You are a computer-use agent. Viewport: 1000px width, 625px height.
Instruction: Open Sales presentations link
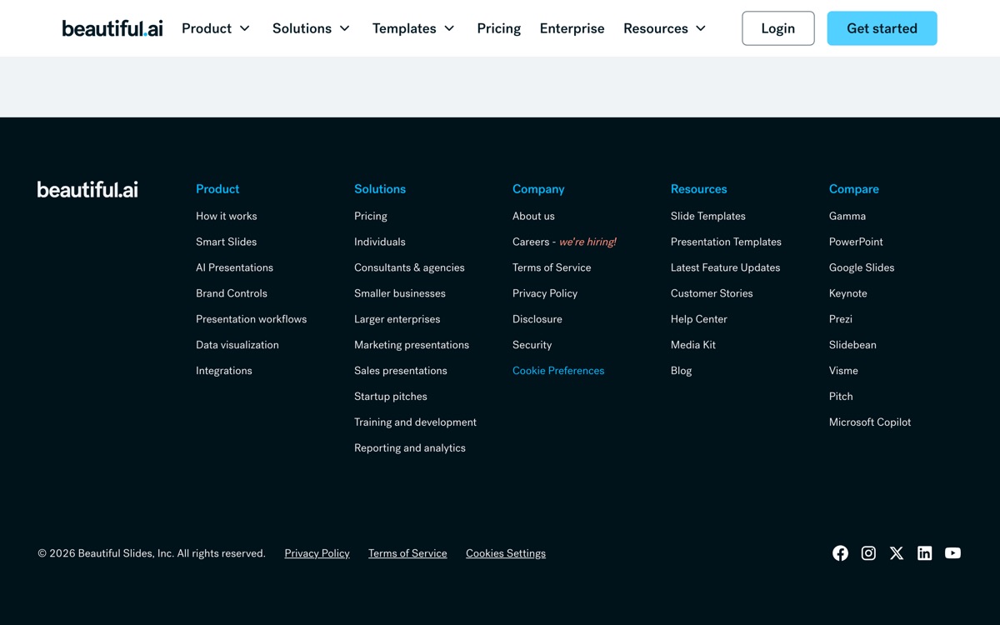click(x=401, y=371)
